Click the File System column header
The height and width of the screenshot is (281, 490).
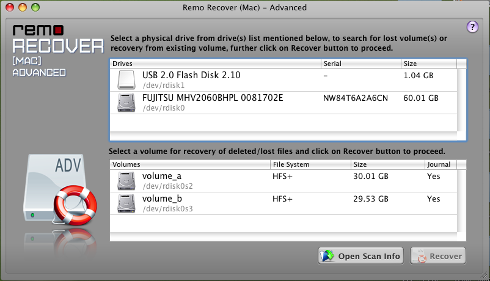coord(310,164)
